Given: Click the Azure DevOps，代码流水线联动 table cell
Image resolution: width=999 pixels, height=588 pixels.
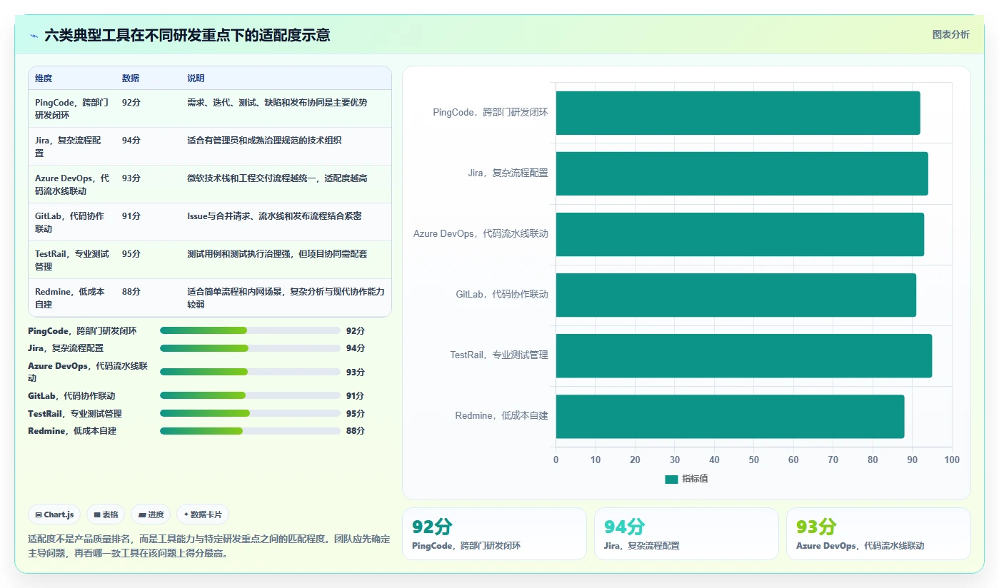Looking at the screenshot, I should point(72,184).
